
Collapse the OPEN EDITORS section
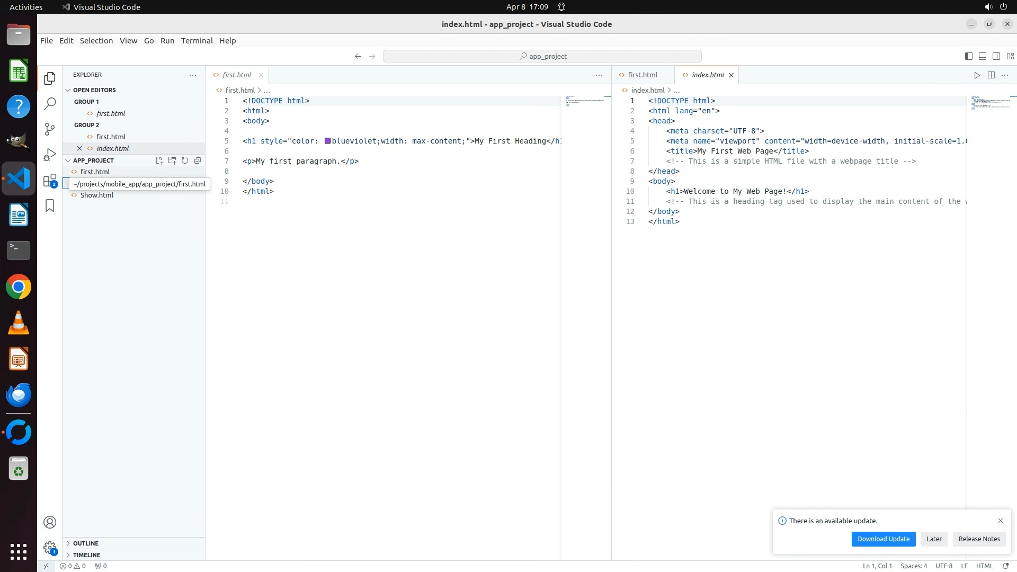pos(94,90)
